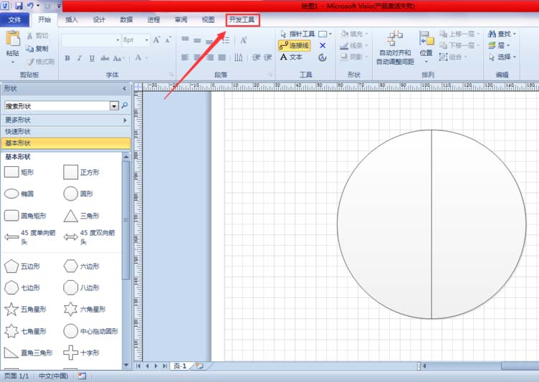Select the 7-point star (七角星形) shape
The height and width of the screenshot is (382, 539).
click(x=25, y=331)
